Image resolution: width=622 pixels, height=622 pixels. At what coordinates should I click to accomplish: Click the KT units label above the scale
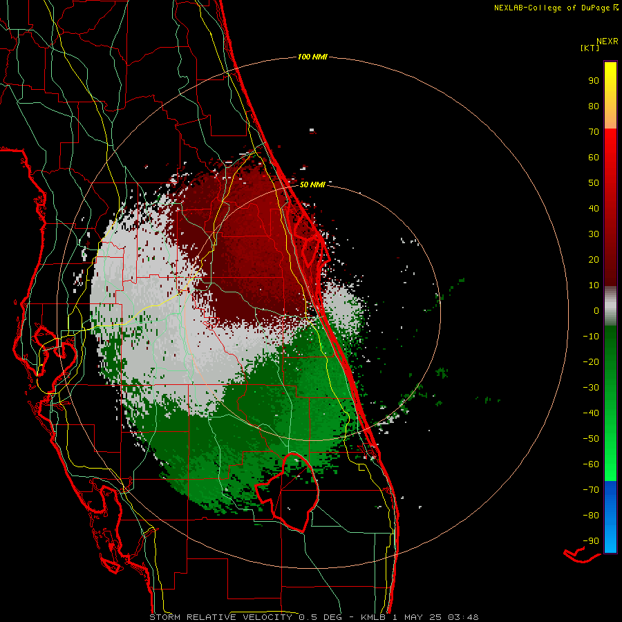tap(590, 48)
